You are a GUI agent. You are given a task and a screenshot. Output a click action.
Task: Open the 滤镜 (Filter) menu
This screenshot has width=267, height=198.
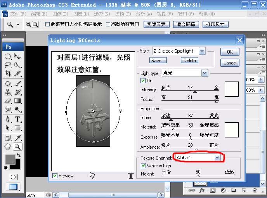point(123,14)
